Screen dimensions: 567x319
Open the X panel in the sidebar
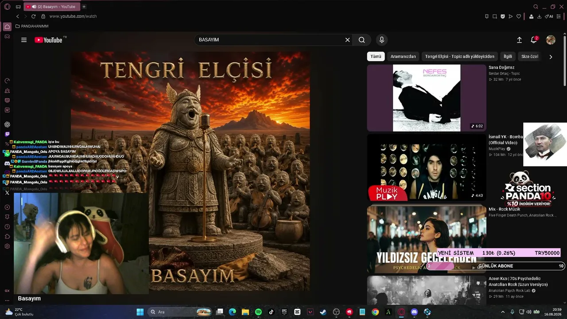click(7, 193)
